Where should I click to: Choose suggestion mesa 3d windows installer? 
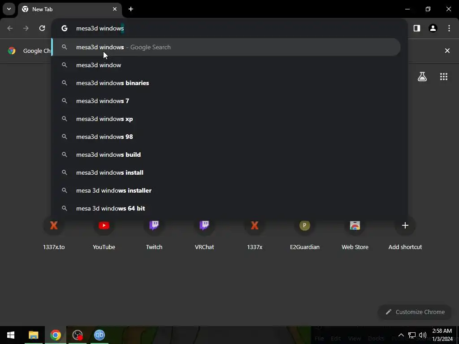pyautogui.click(x=226, y=190)
